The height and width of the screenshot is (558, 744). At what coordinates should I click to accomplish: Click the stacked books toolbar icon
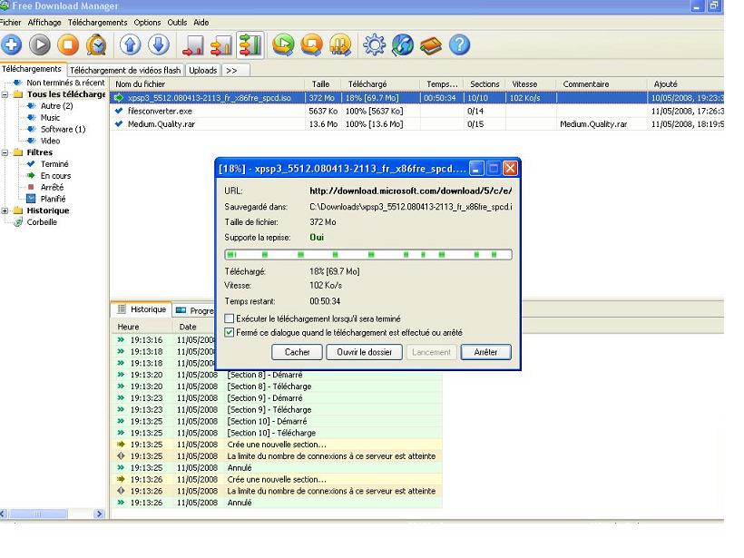432,45
